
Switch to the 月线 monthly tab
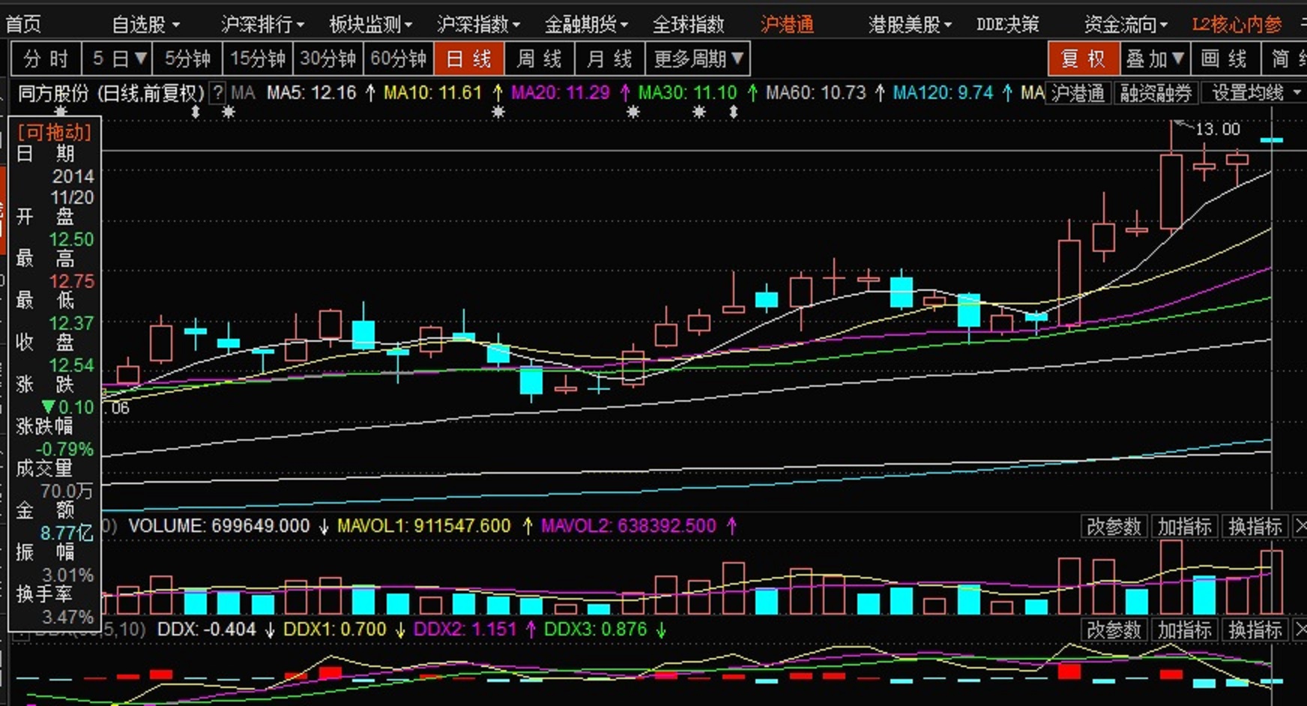tap(609, 58)
